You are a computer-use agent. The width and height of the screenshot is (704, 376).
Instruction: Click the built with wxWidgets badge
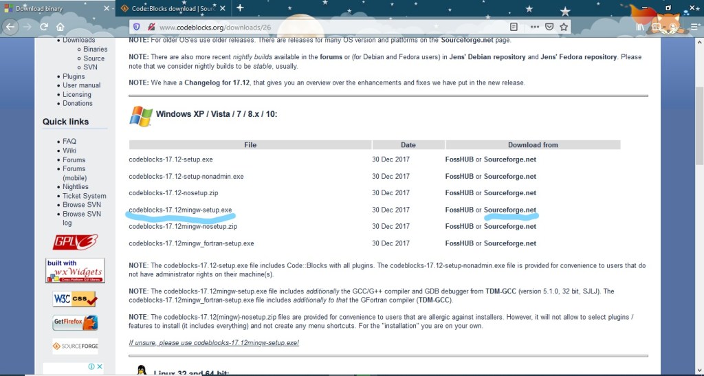point(75,271)
